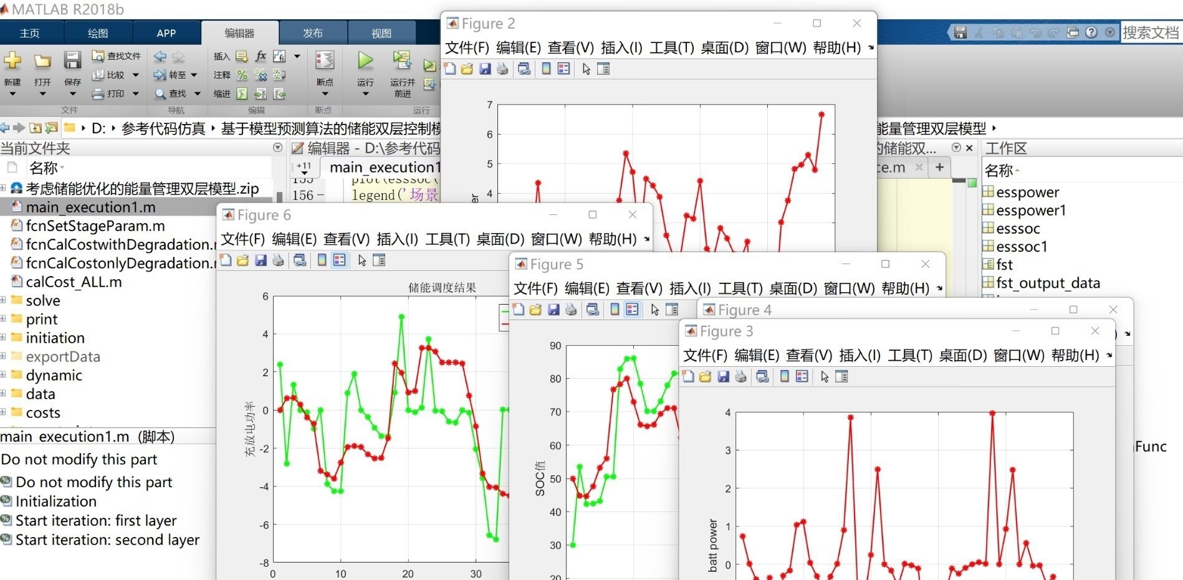Screen dimensions: 1183x580
Task: Open file with the folder icon
Action: pyautogui.click(x=42, y=60)
